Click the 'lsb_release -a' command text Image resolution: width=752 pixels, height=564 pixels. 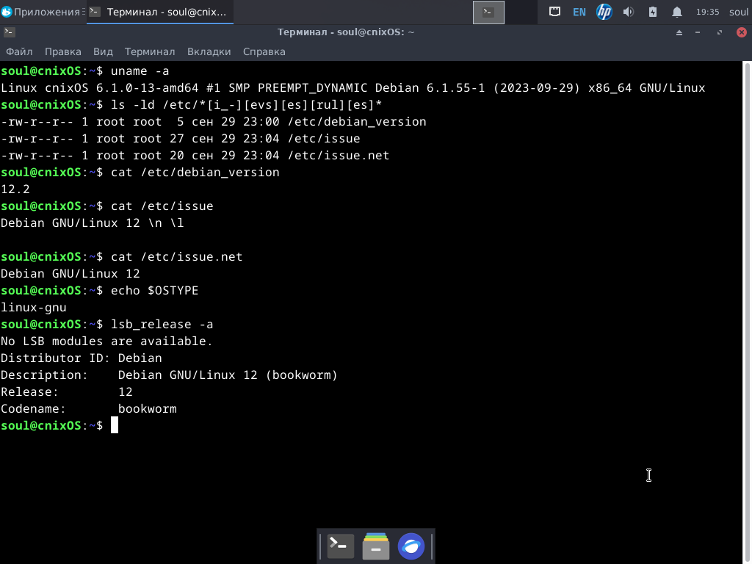pyautogui.click(x=162, y=324)
